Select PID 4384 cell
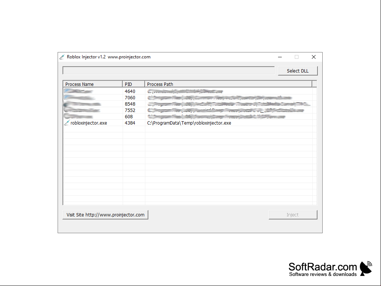This screenshot has height=286, width=381. coord(130,123)
